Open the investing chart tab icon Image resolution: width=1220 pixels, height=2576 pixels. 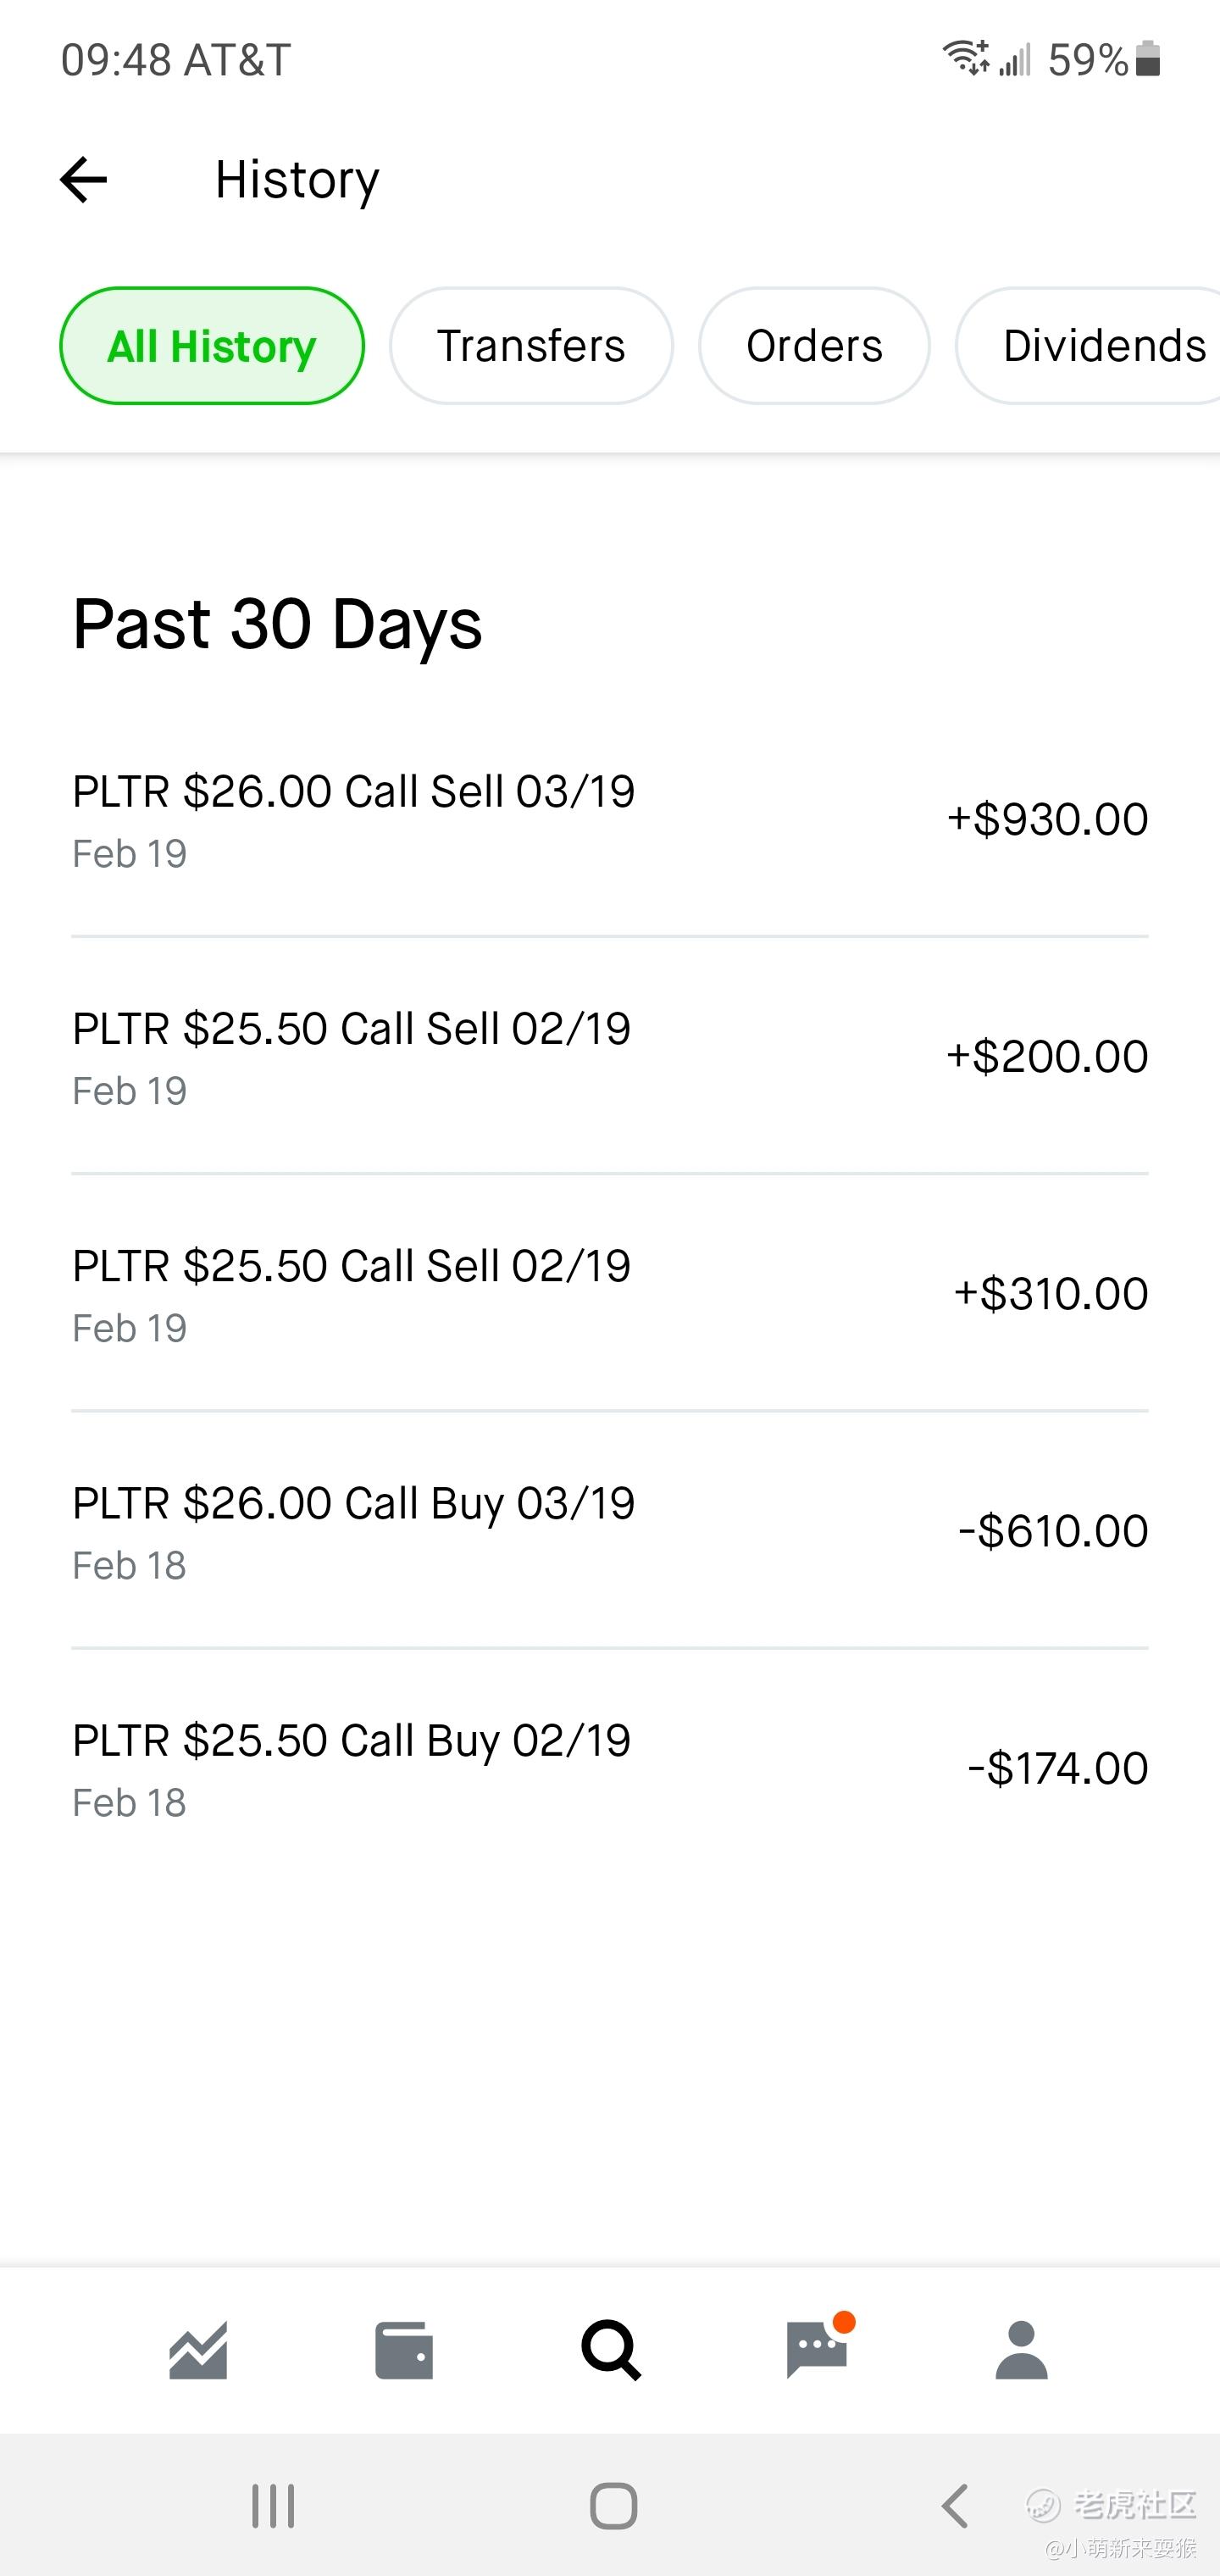(198, 2350)
